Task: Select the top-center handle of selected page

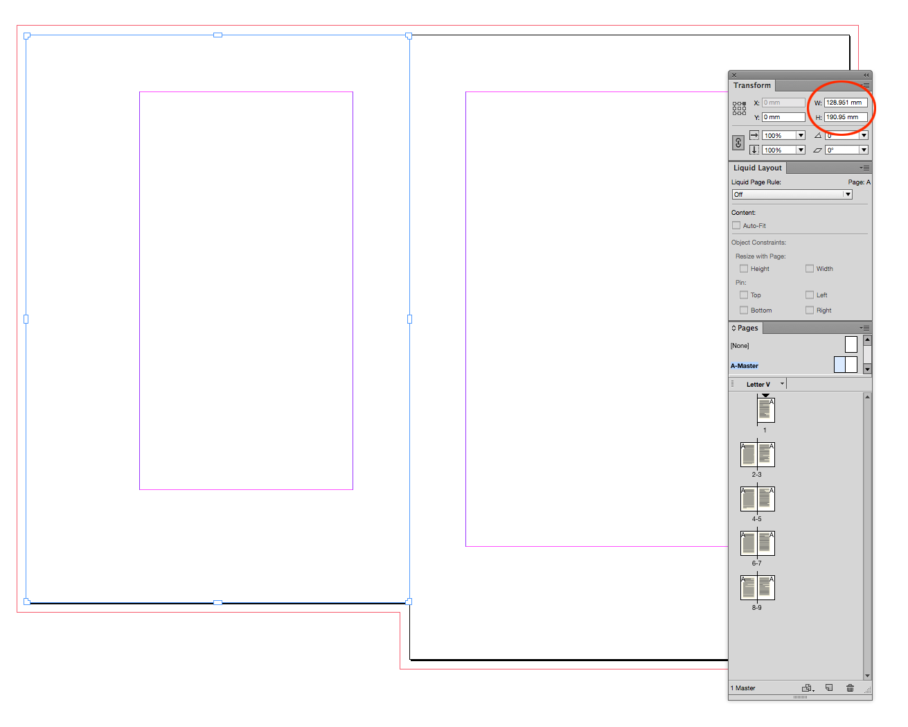Action: 217,35
